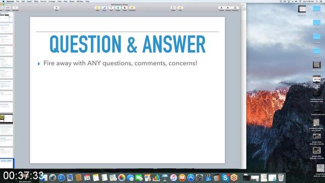This screenshot has height=183, width=325.
Task: Add a Comment from the toolbar
Action: pos(132,8)
